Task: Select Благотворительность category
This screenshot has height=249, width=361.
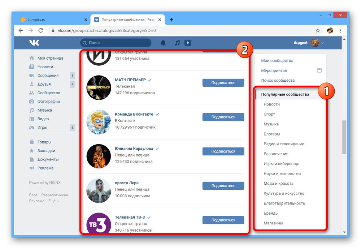Action: pyautogui.click(x=284, y=203)
